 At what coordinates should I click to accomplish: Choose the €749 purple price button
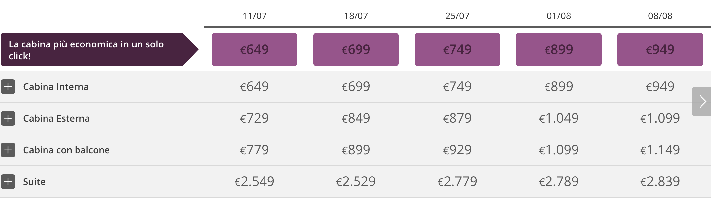click(457, 49)
